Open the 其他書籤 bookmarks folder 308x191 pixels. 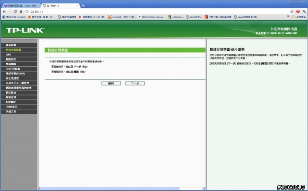point(299,17)
